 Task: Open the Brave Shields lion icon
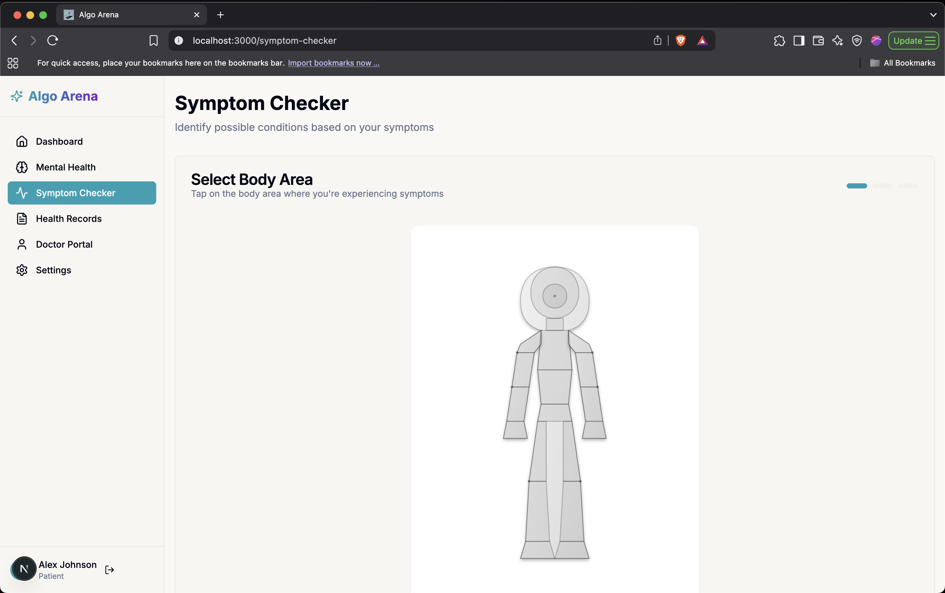click(x=681, y=41)
